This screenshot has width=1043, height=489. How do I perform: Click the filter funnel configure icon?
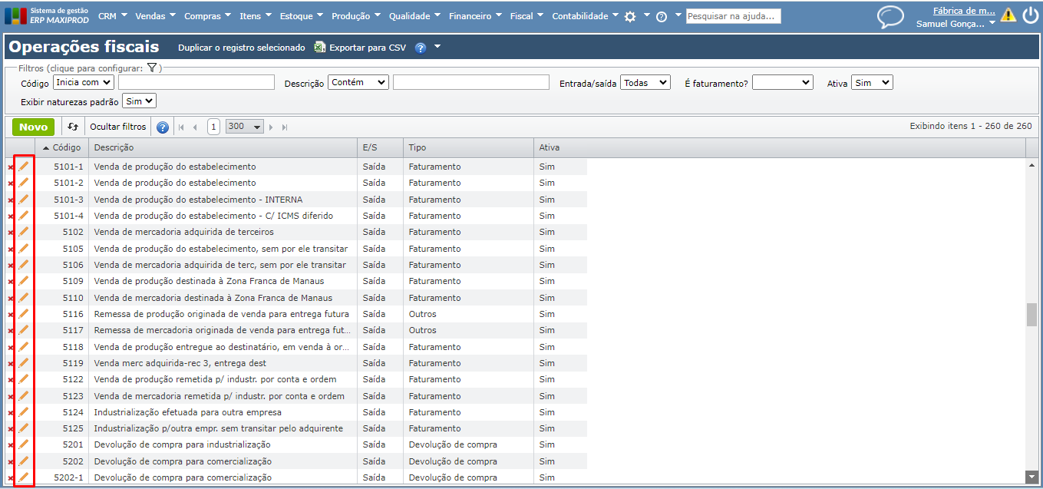152,68
